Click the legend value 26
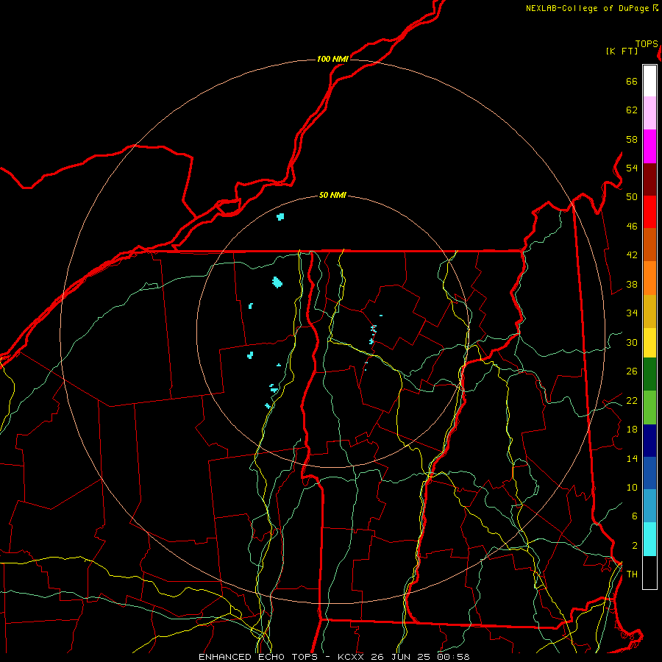Screen dimensions: 662x662 [x=632, y=371]
